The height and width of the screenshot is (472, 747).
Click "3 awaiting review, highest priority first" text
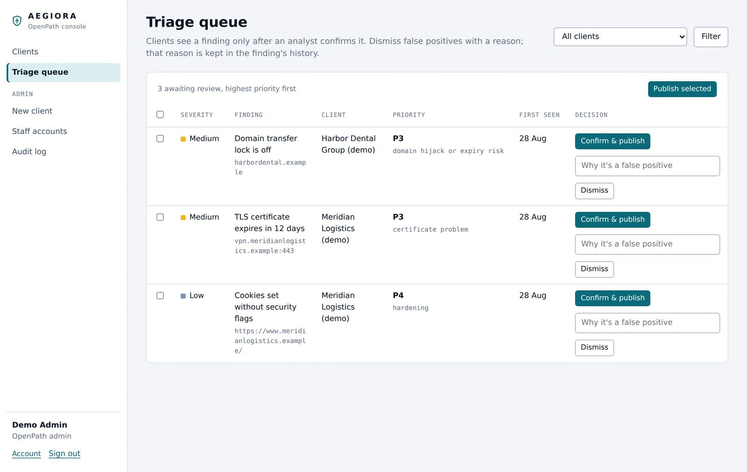[x=226, y=89]
